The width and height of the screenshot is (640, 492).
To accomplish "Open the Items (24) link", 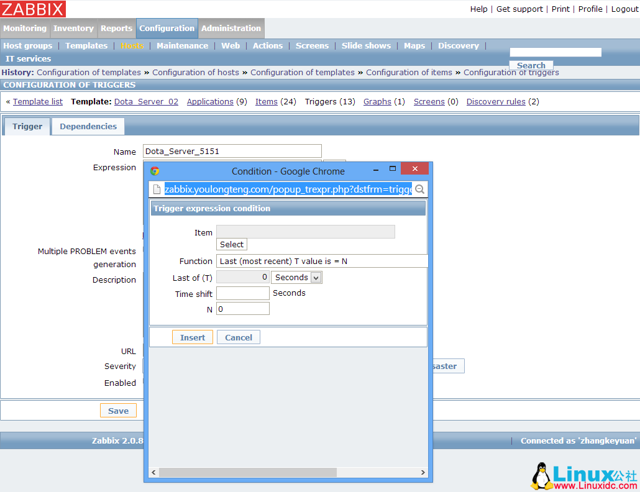I will coord(267,102).
